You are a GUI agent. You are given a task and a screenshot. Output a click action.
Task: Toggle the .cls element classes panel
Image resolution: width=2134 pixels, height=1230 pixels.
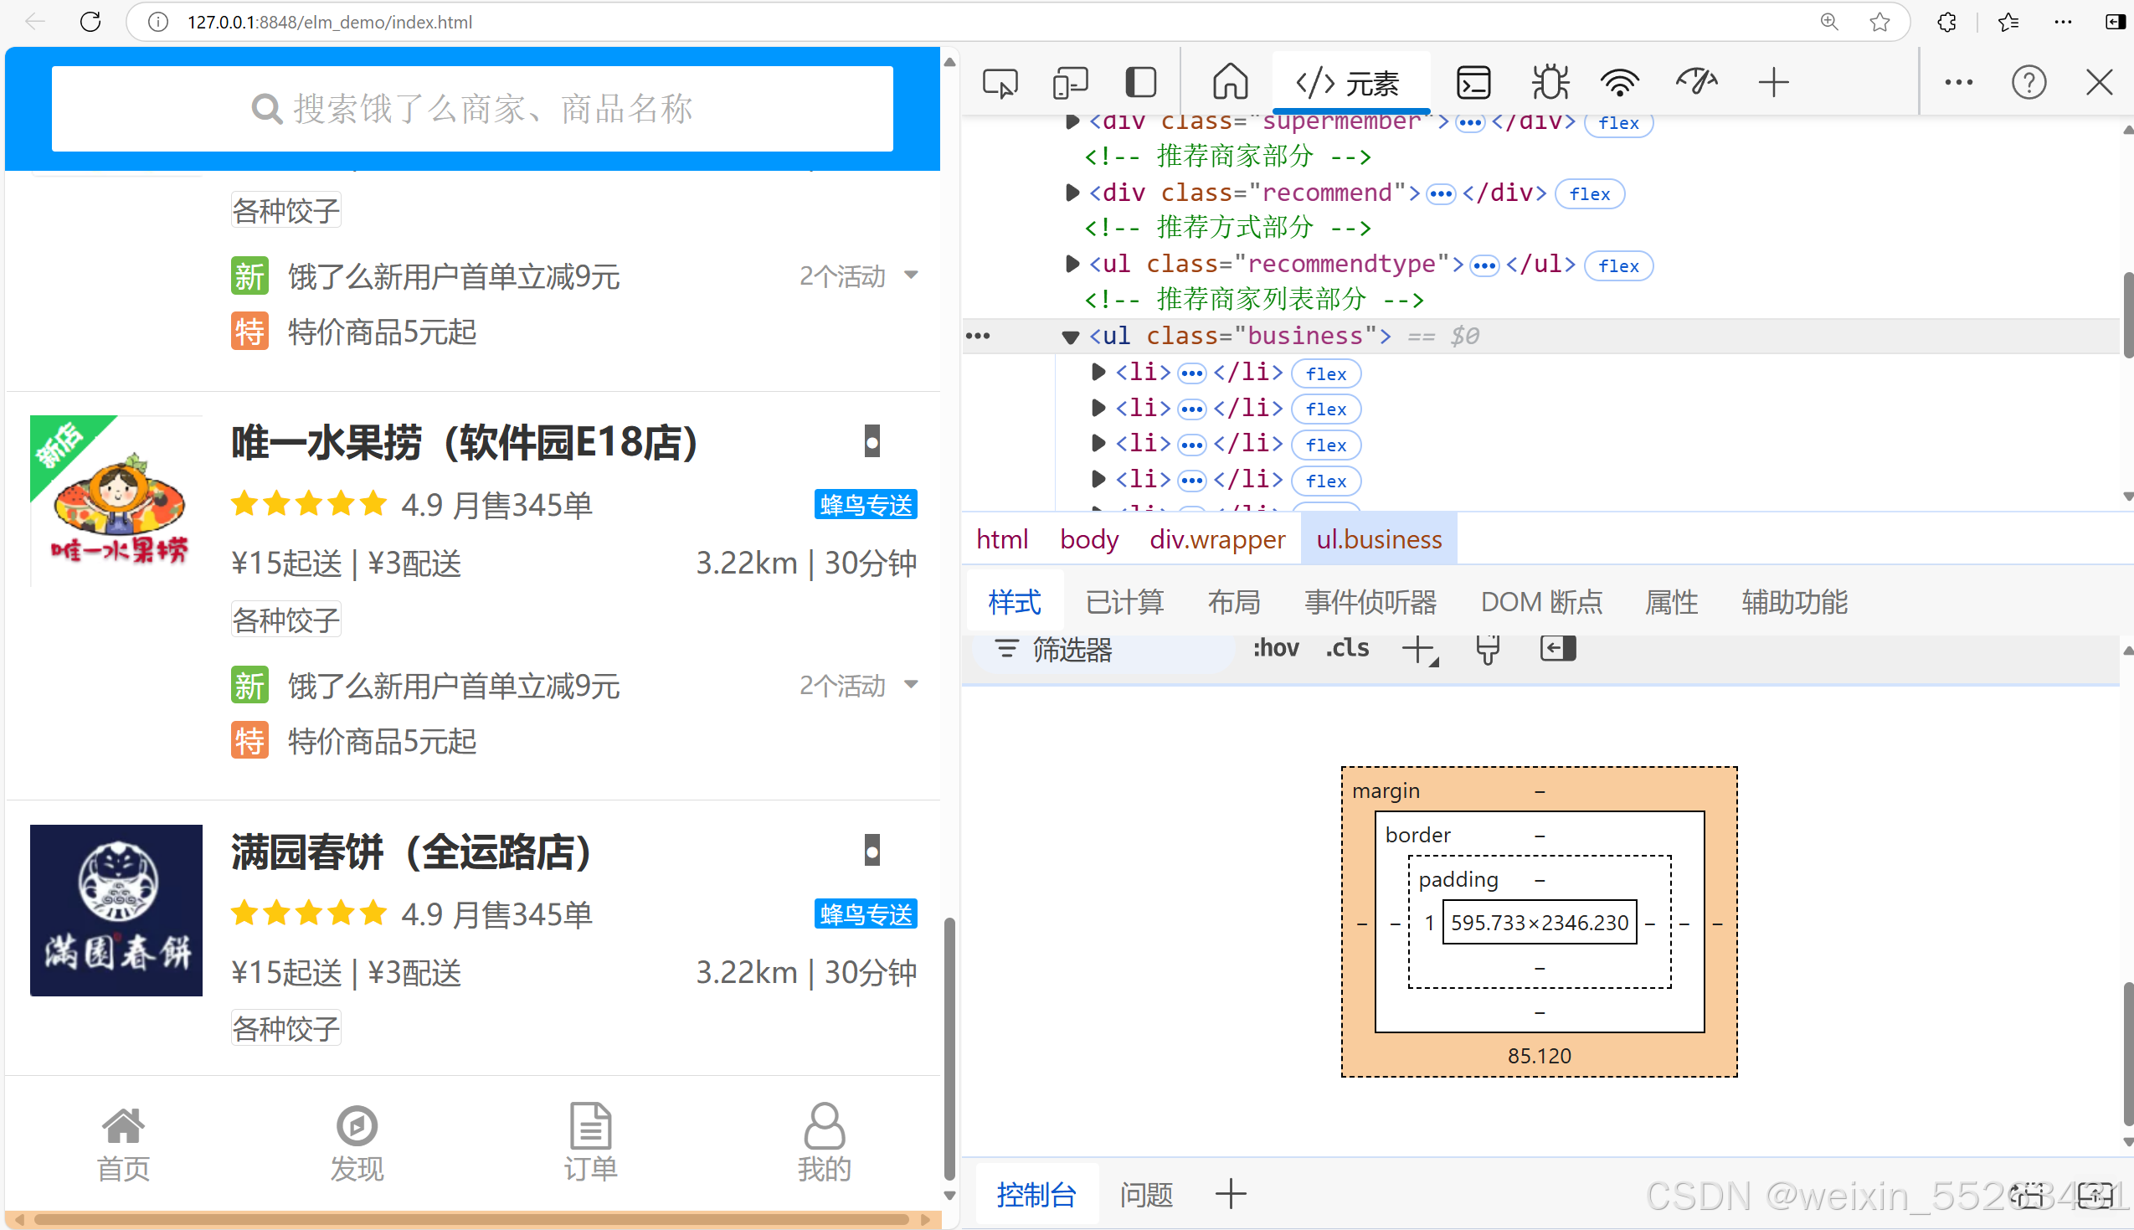pyautogui.click(x=1347, y=648)
